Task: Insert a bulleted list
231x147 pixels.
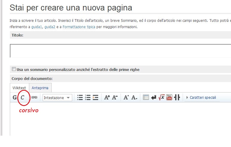Action: (80, 98)
